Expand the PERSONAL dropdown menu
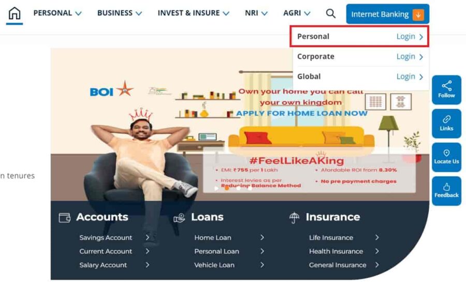The width and height of the screenshot is (466, 282). coord(57,13)
